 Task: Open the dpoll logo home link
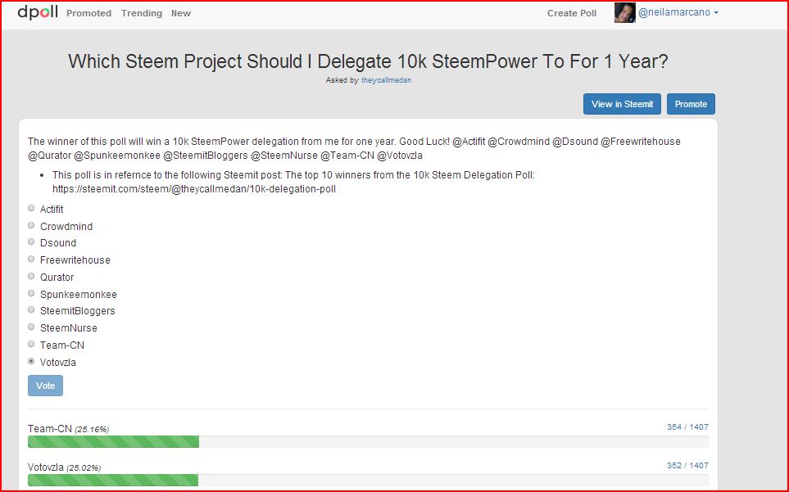pyautogui.click(x=38, y=12)
